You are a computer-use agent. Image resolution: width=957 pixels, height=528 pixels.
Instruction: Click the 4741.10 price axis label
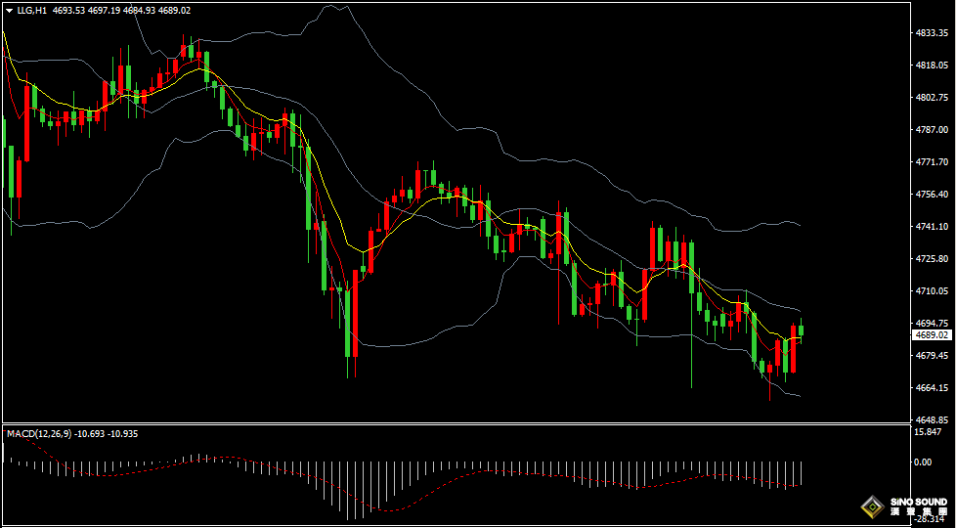[932, 227]
